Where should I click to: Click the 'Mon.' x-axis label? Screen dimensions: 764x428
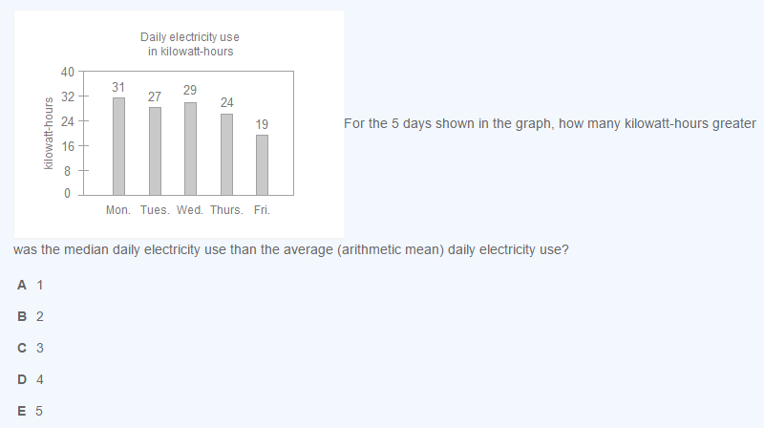118,210
